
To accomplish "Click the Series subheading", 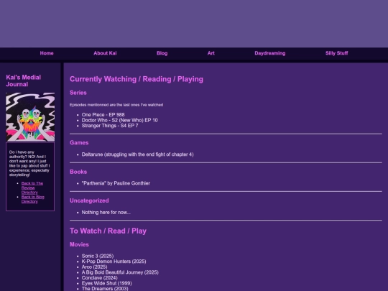I will [78, 93].
